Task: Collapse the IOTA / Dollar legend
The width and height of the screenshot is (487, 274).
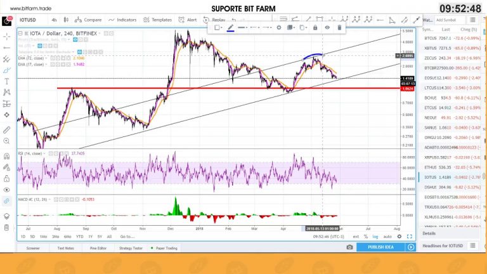Action: point(20,33)
